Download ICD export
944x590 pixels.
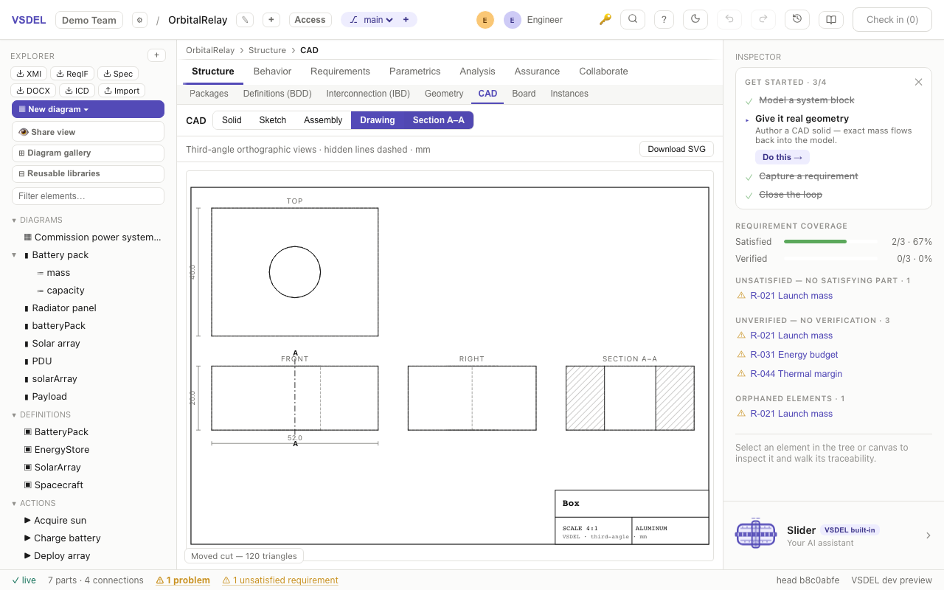tap(77, 91)
